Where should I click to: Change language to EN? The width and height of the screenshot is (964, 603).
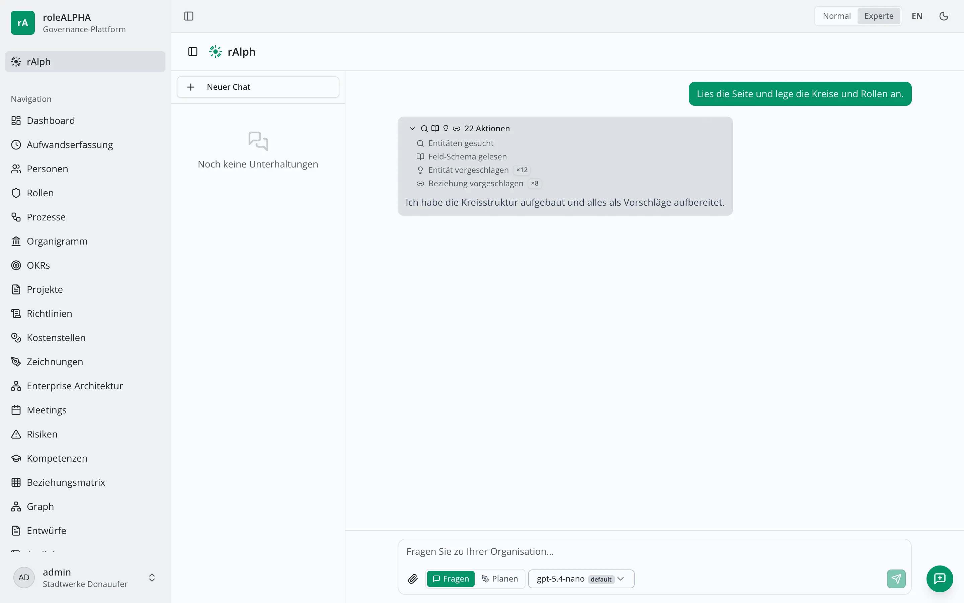(x=917, y=16)
